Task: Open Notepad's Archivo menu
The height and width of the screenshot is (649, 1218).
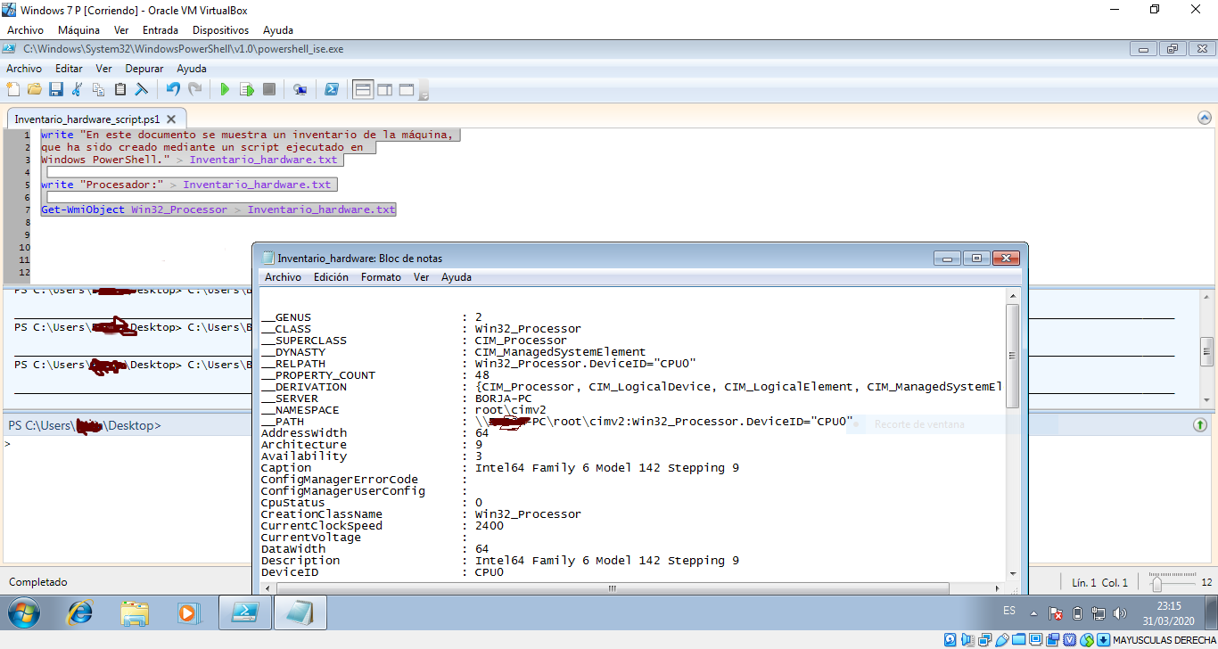Action: tap(283, 277)
